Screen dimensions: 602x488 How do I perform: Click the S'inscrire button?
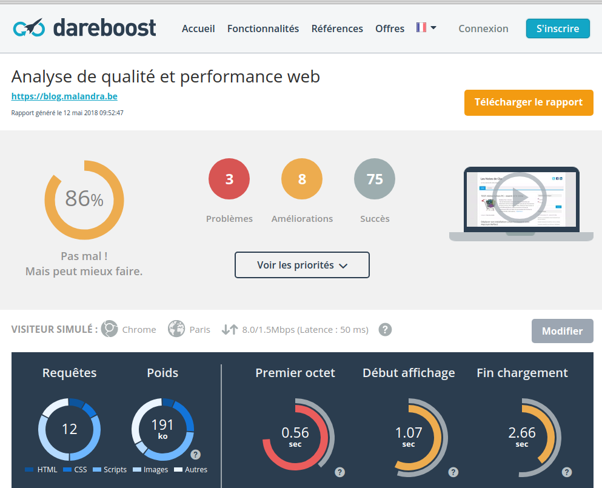[558, 28]
